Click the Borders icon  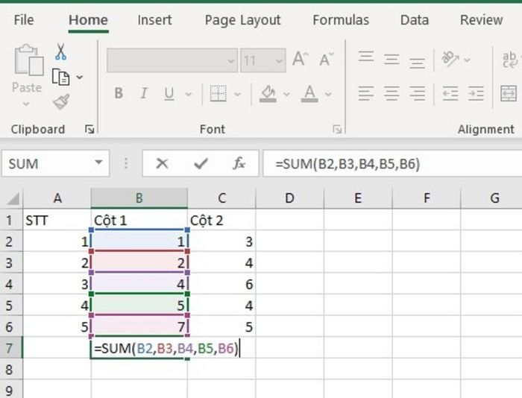tap(218, 93)
